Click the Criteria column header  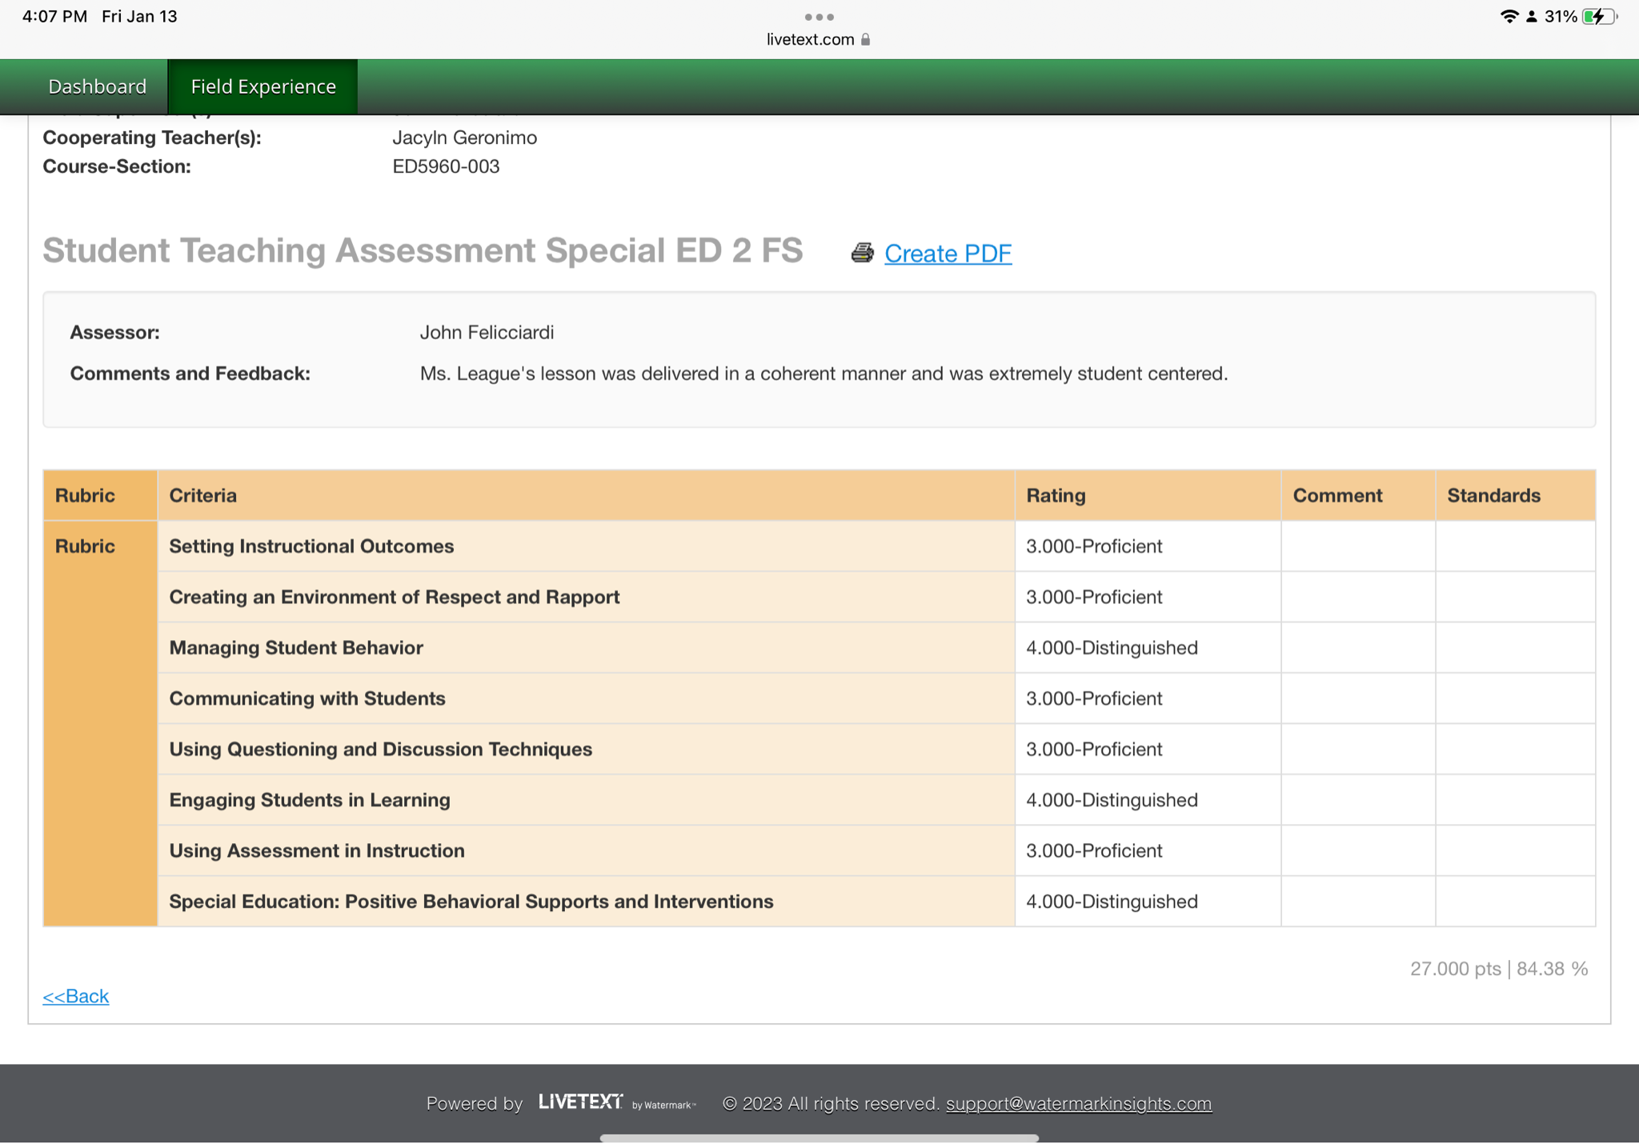pos(202,495)
